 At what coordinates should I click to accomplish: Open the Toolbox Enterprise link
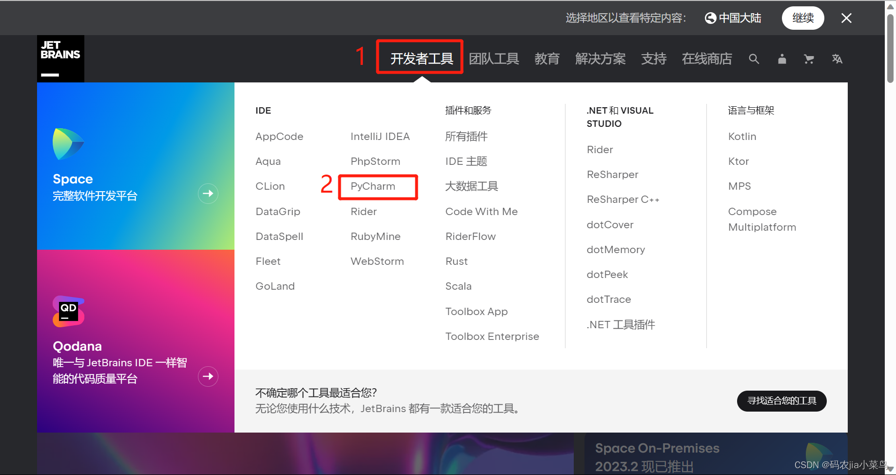point(492,336)
